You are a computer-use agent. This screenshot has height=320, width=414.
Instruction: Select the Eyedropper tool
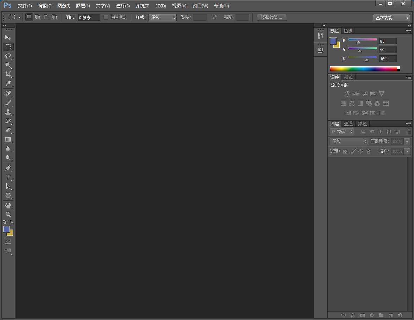pos(8,84)
